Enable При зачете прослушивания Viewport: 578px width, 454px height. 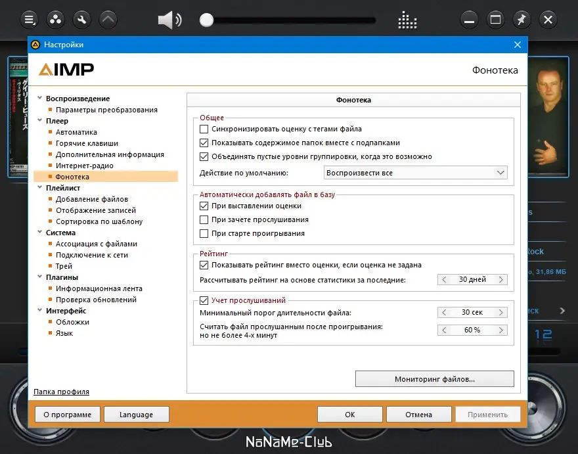[204, 220]
